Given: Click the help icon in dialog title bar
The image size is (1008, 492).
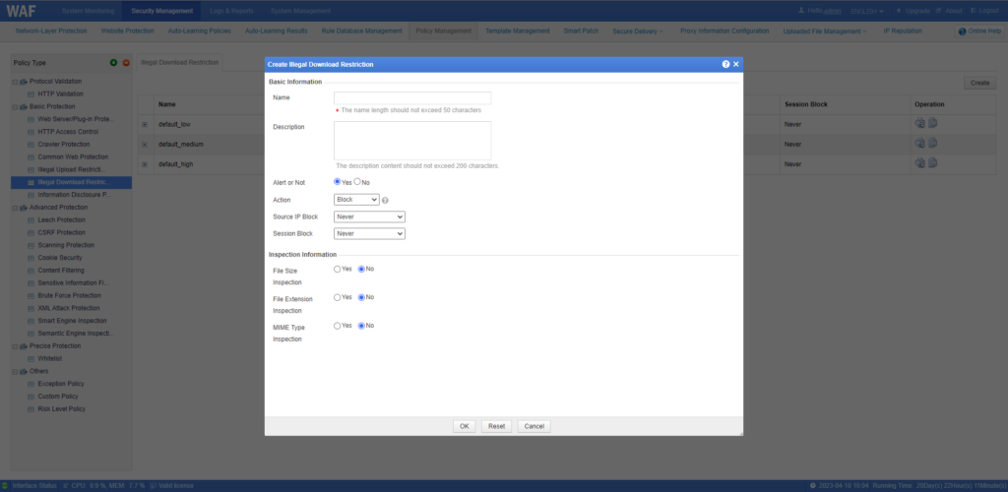Looking at the screenshot, I should (x=725, y=64).
